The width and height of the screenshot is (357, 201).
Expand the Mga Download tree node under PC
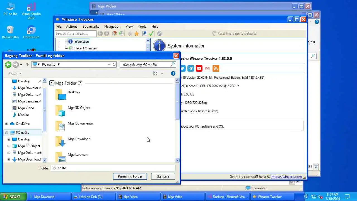(x=9, y=159)
